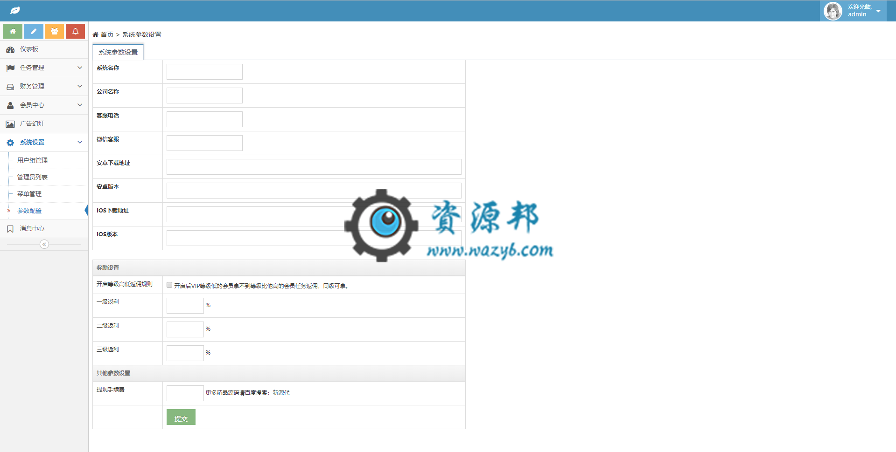
Task: Switch to the 系统参数设置 tab
Action: 118,52
